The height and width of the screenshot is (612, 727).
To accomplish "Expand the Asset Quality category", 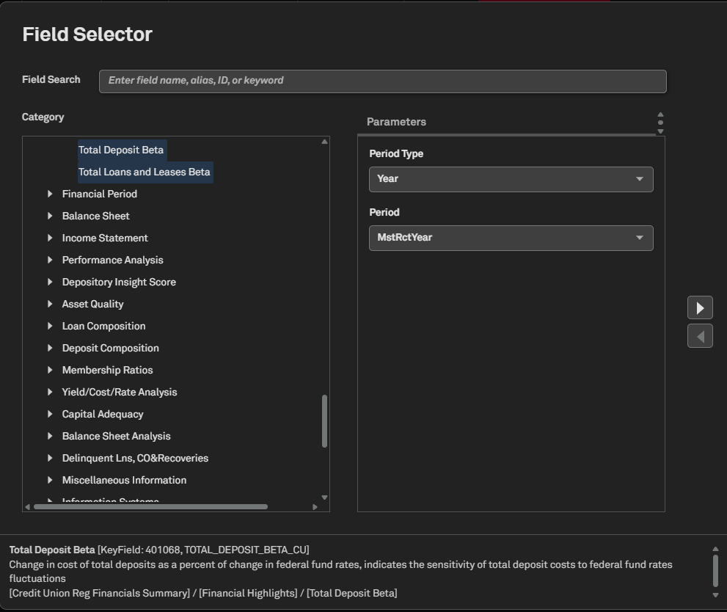I will [50, 304].
